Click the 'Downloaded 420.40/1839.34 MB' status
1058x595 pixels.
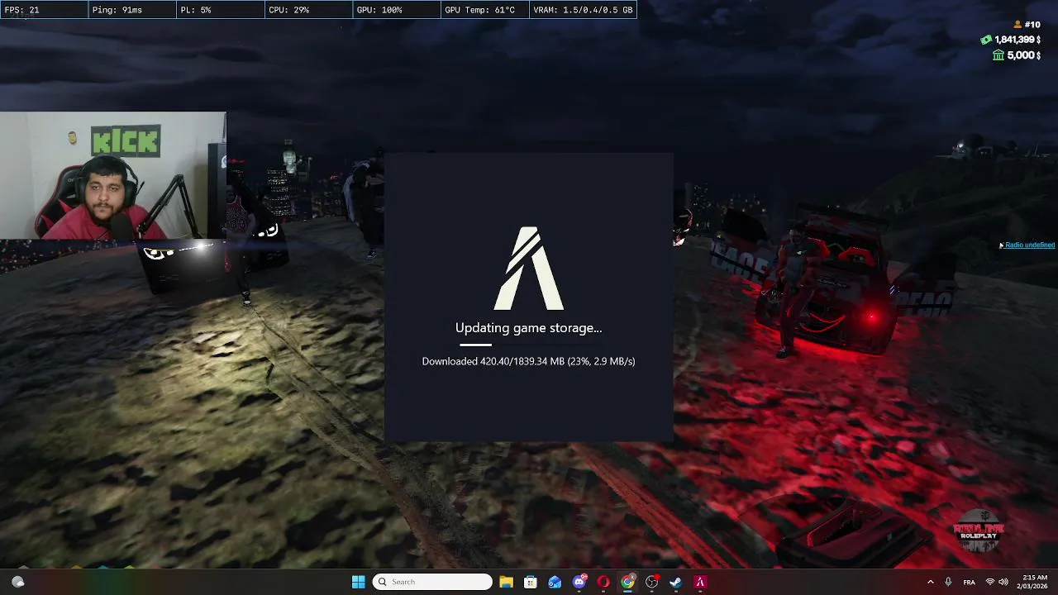coord(528,361)
